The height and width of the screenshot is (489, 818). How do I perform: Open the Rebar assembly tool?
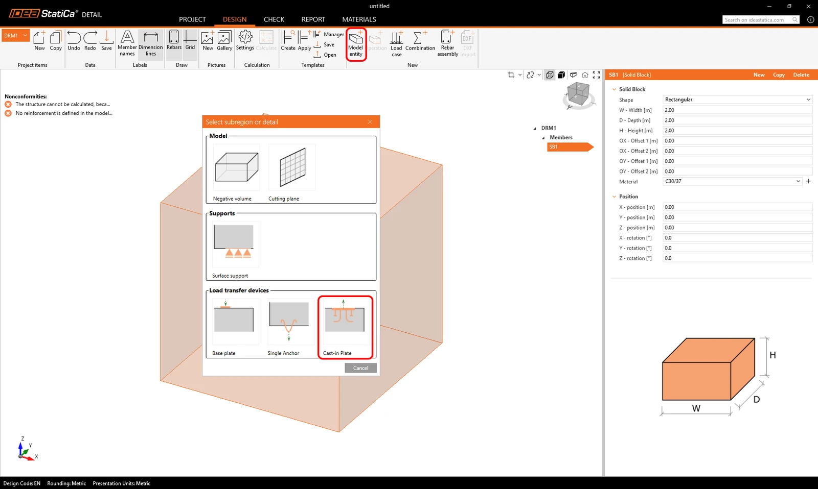point(447,43)
